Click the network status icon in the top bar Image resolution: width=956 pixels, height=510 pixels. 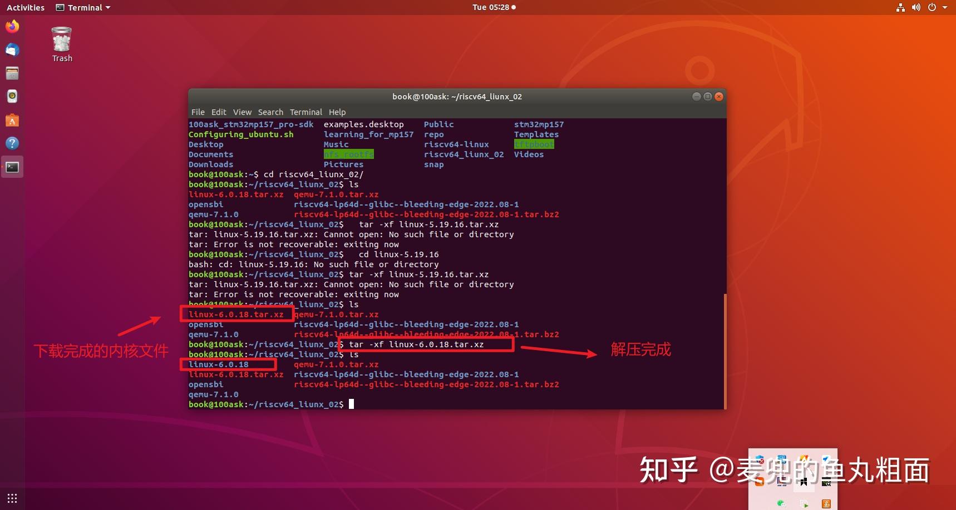pos(900,7)
